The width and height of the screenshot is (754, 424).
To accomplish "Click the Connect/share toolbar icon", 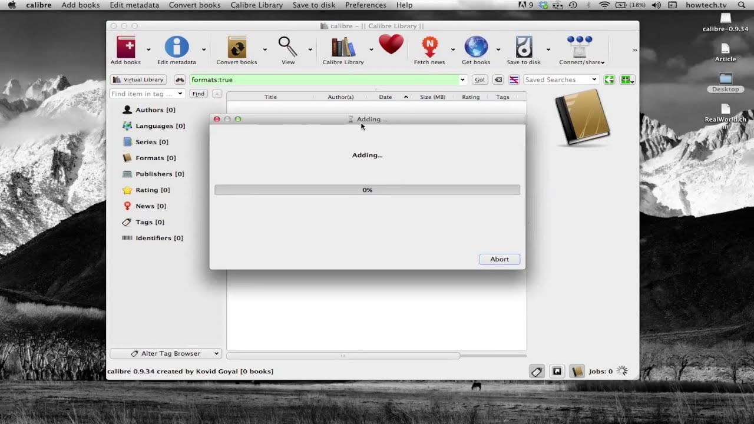I will point(580,47).
